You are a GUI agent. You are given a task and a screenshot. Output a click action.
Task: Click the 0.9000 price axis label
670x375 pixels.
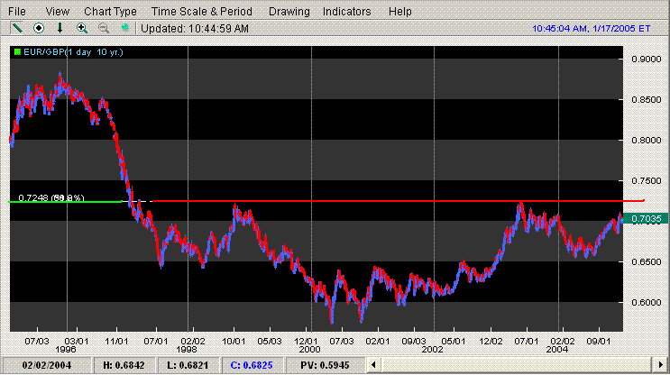(x=646, y=59)
